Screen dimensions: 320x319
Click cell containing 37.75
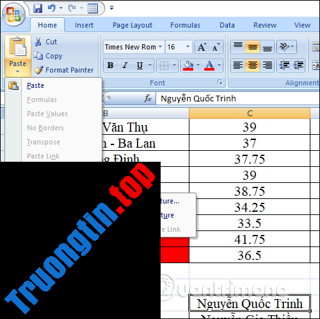(x=250, y=159)
